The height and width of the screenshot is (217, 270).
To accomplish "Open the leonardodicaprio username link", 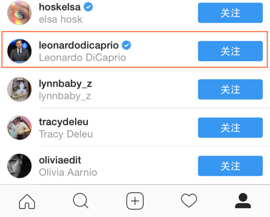I will click(79, 46).
